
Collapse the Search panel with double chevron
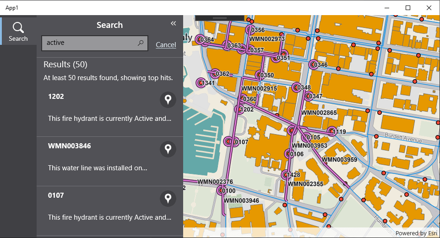click(173, 23)
